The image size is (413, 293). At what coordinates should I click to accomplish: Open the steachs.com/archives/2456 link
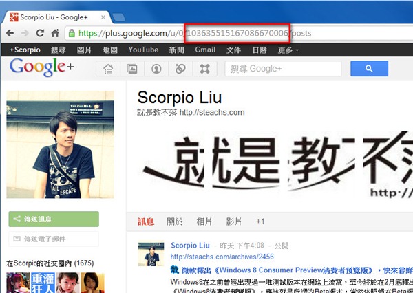pos(222,257)
